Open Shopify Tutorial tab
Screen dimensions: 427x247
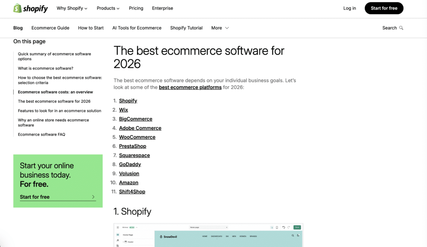coord(186,28)
